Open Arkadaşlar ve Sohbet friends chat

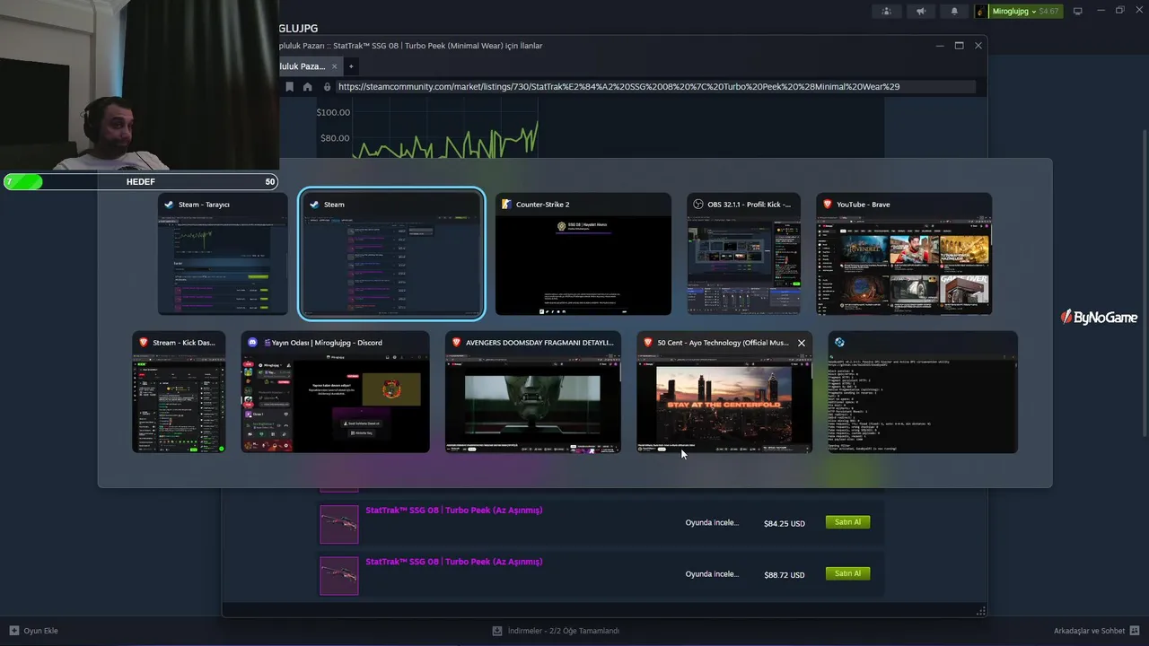point(1096,631)
